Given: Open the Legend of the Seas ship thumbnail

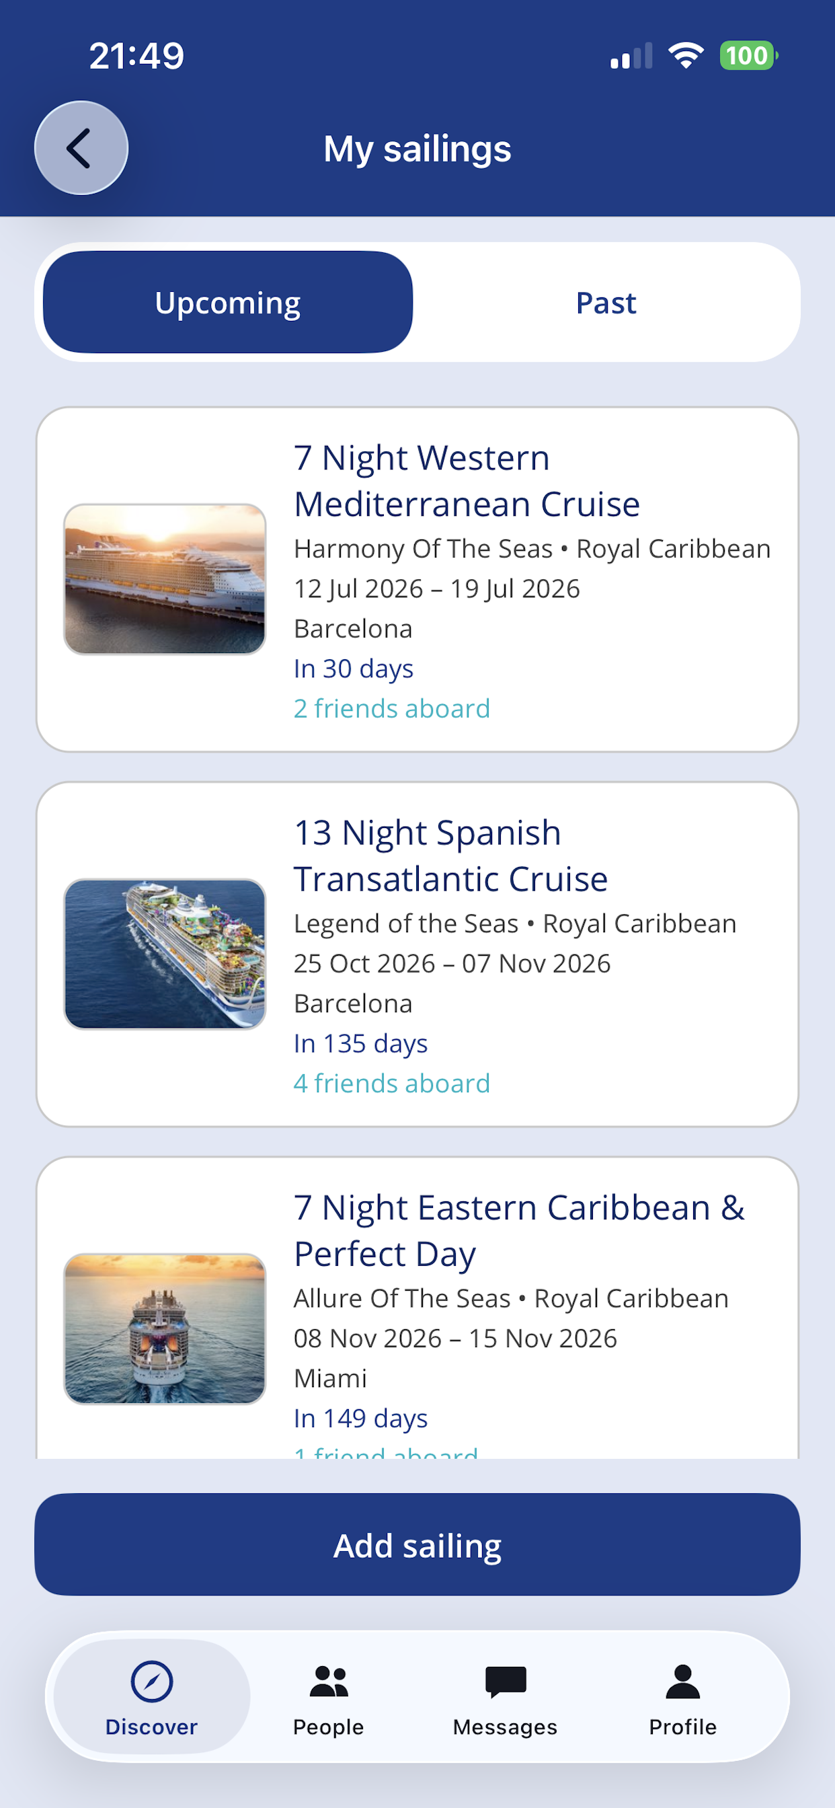Looking at the screenshot, I should click(165, 954).
